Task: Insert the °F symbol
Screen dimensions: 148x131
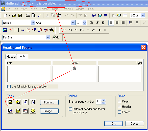Action: (x=64, y=30)
